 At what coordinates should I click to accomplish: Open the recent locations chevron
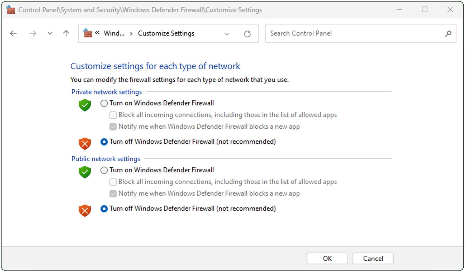(50, 33)
